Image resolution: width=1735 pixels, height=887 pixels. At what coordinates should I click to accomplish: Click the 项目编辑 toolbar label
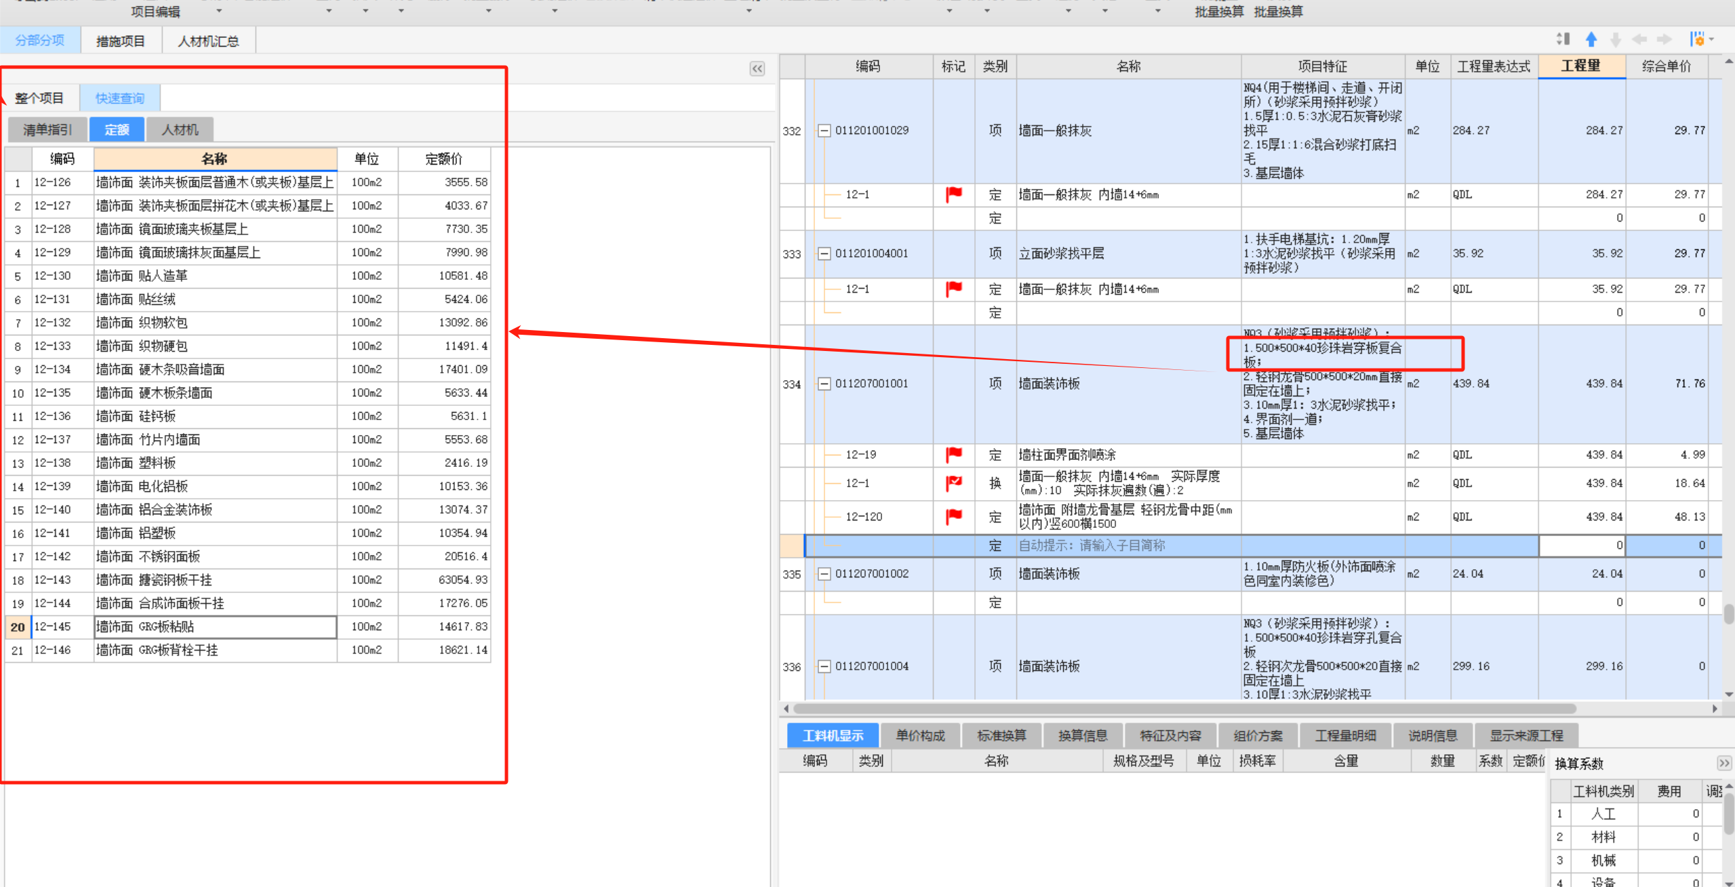(155, 12)
